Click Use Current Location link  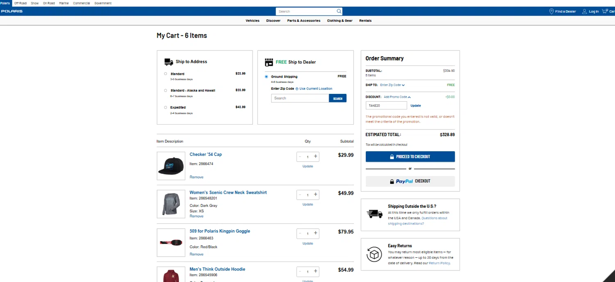[x=316, y=89]
